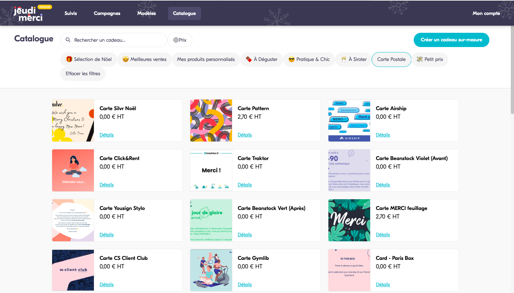Click the Carte Yousign Stylo thumbnail
Viewport: 514px width, 293px height.
(73, 220)
